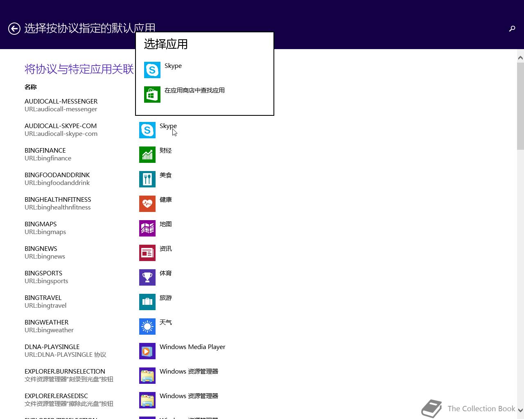Select the AUDIOCALL-MESSENGER protocol name
Screen dimensions: 524x419
point(61,101)
